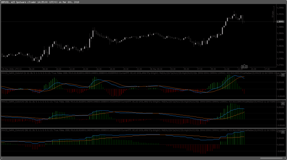The image size is (287, 160).
Task: Grab the divider between price chart and top MACD panel
Action: [143, 71]
